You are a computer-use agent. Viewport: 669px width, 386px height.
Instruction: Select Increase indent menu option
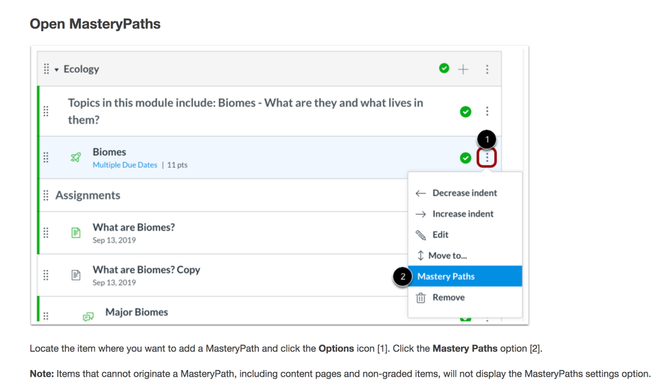pos(462,213)
